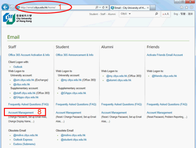This screenshot has width=196, height=148.
Task: Open the browser home icon
Action: click(x=181, y=7)
